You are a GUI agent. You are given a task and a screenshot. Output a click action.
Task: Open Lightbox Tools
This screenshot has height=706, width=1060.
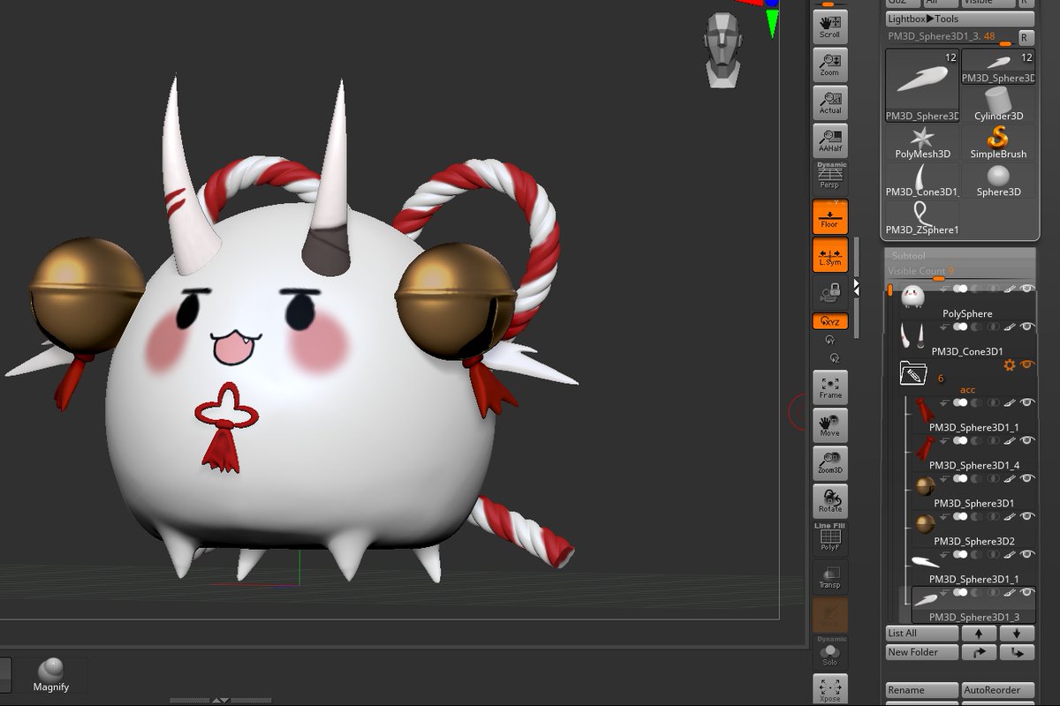(x=959, y=19)
